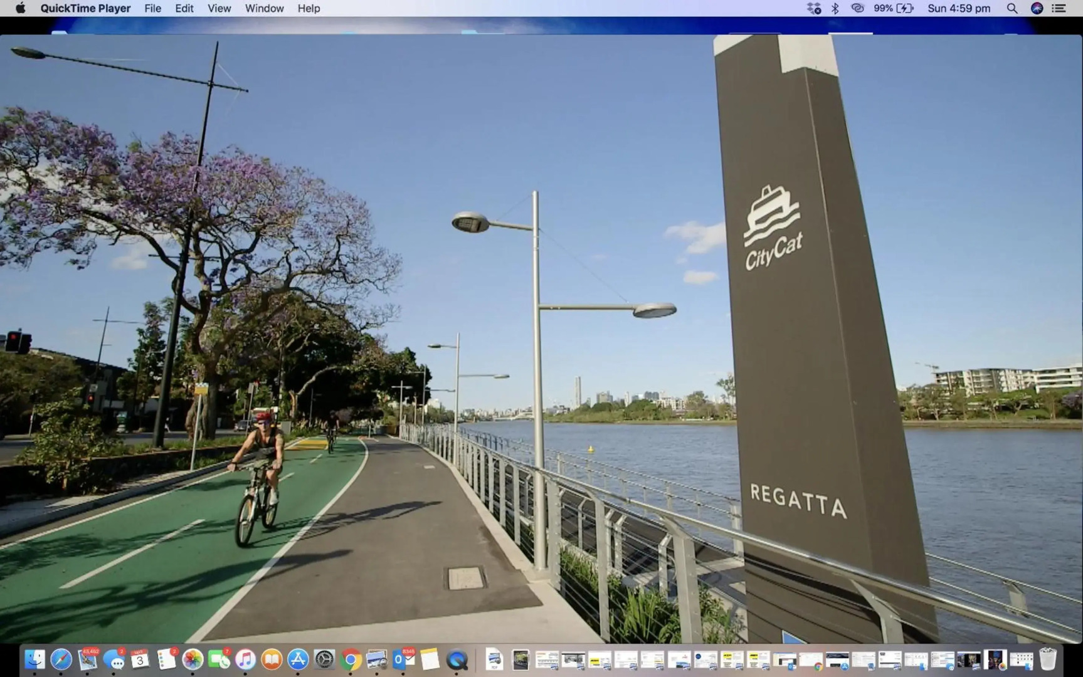This screenshot has width=1083, height=677.
Task: Open the Apple menu
Action: coord(20,8)
